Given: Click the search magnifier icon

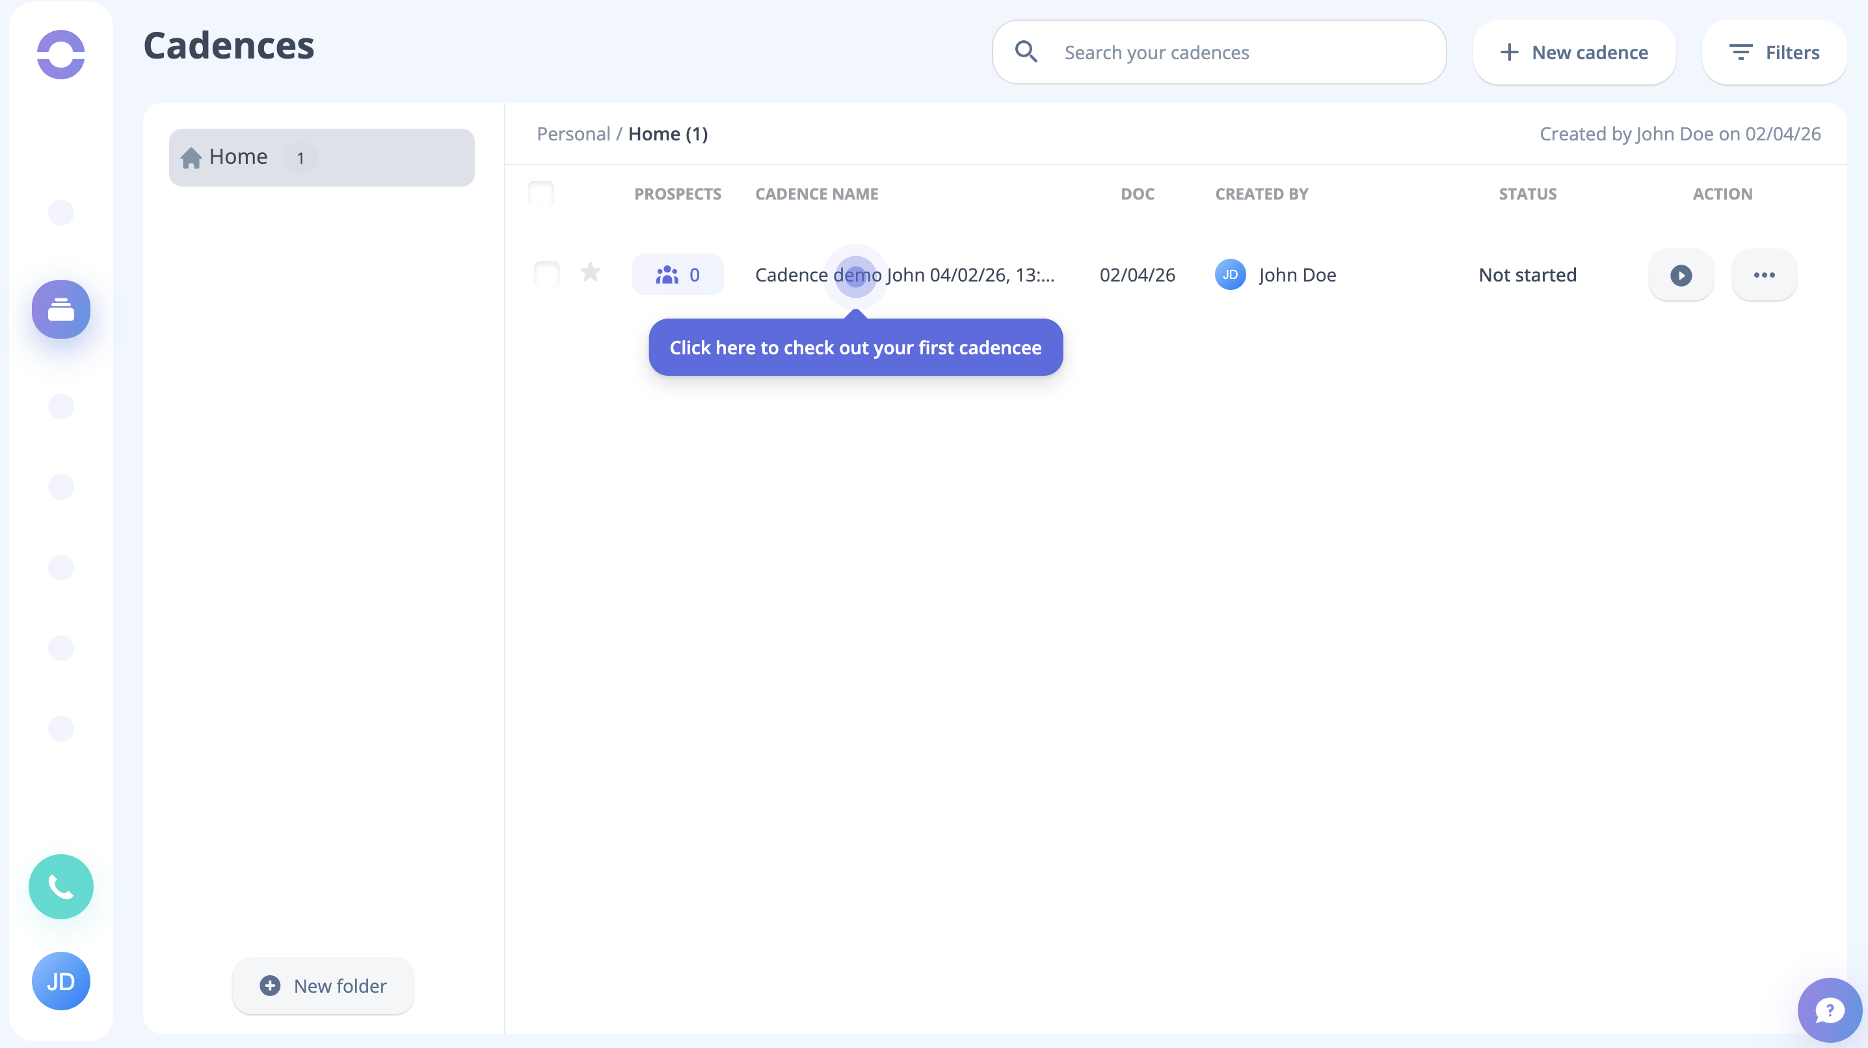Looking at the screenshot, I should point(1025,52).
